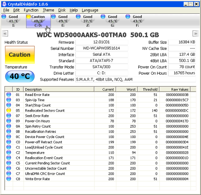Click yellow status icon for Reallocated Sectors Count
Screen dimensions: 201x195
[9, 110]
